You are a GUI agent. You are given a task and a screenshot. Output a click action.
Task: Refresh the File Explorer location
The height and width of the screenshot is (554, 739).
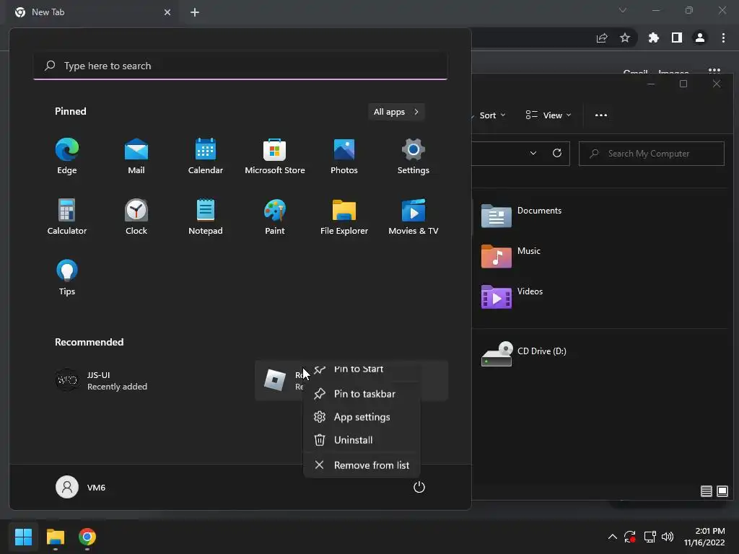coord(557,153)
